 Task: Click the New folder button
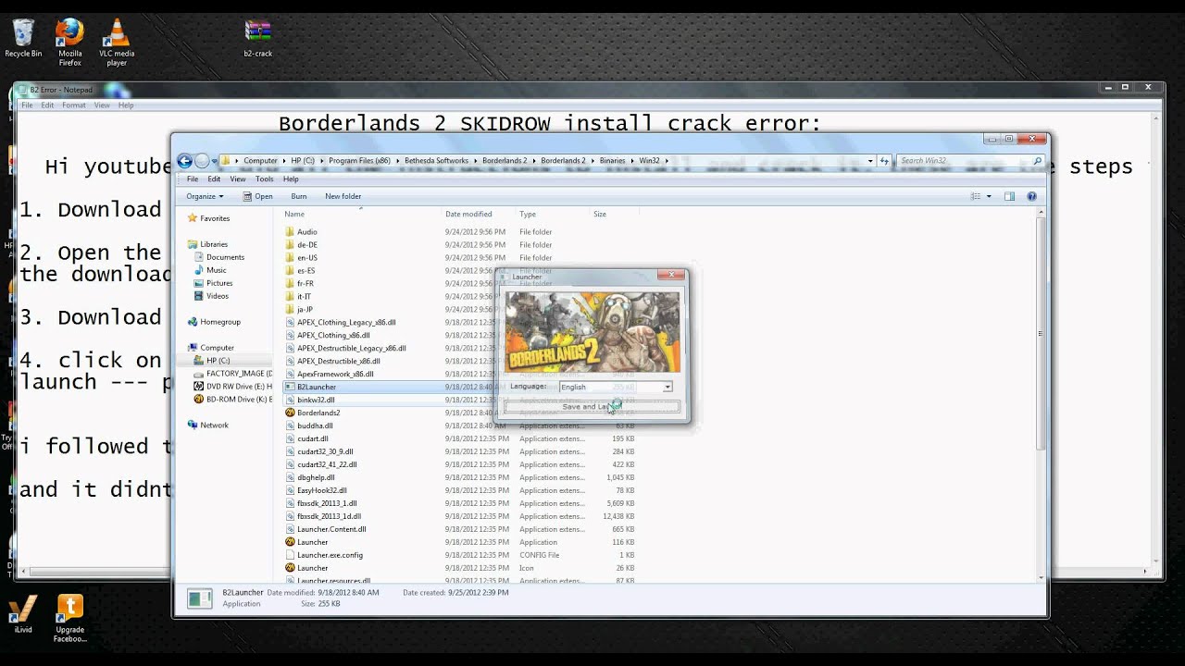343,196
